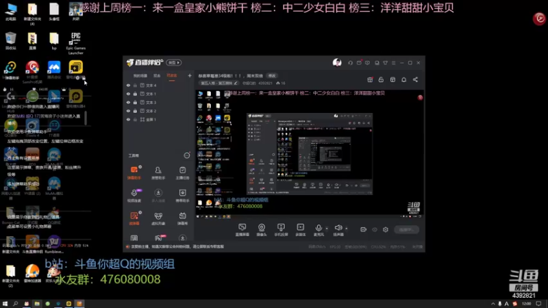
Task: Select the 全屏 1 source row
Action: coord(158,119)
